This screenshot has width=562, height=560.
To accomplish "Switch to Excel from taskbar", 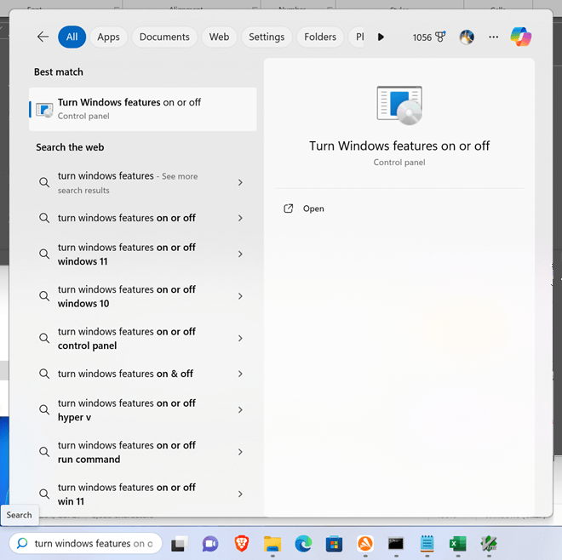I will (458, 544).
